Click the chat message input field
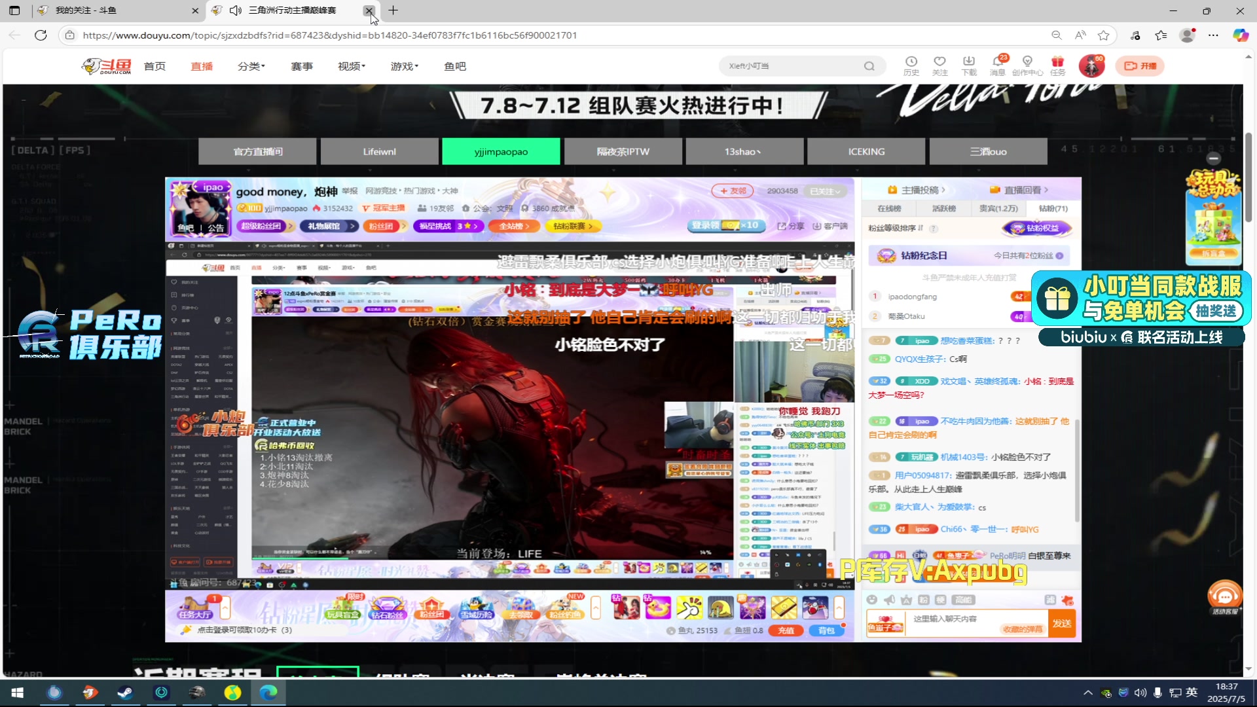Screen dimensions: 1257x707 pyautogui.click(x=975, y=623)
